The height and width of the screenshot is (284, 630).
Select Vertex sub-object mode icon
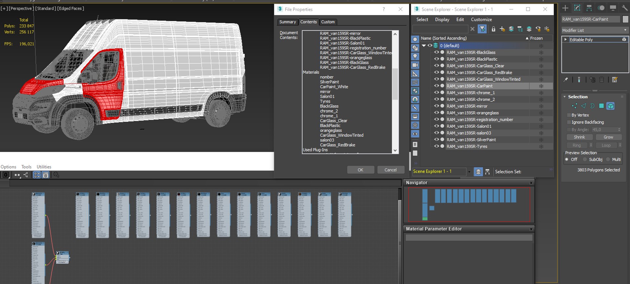[x=574, y=106]
